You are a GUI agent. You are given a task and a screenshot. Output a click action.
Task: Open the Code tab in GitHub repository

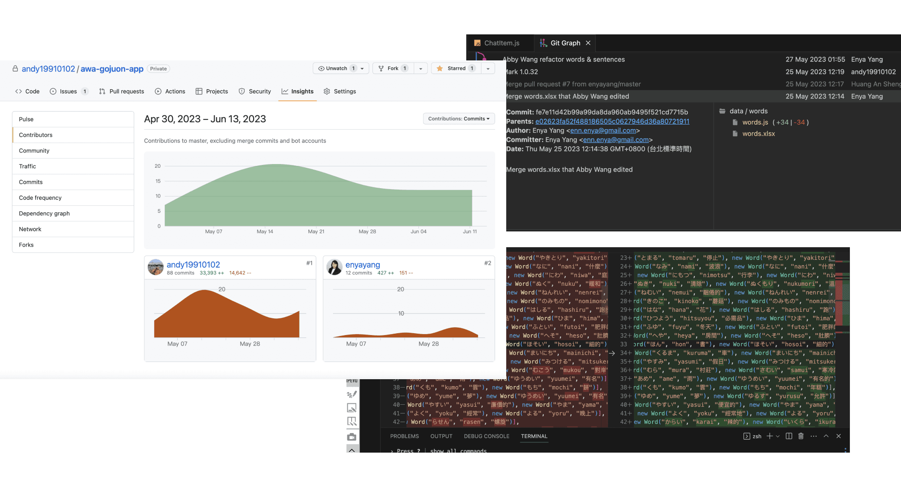(x=27, y=92)
